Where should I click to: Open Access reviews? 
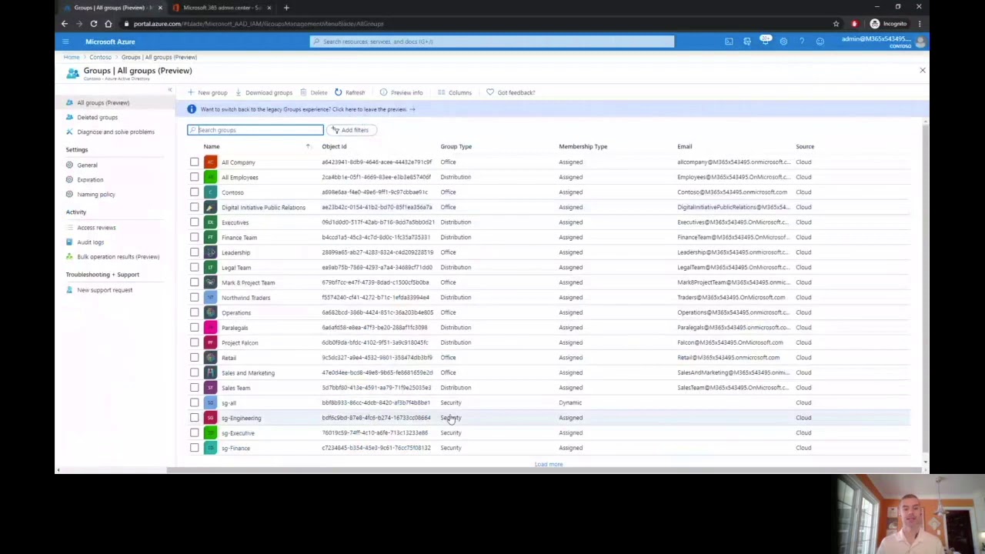tap(96, 228)
